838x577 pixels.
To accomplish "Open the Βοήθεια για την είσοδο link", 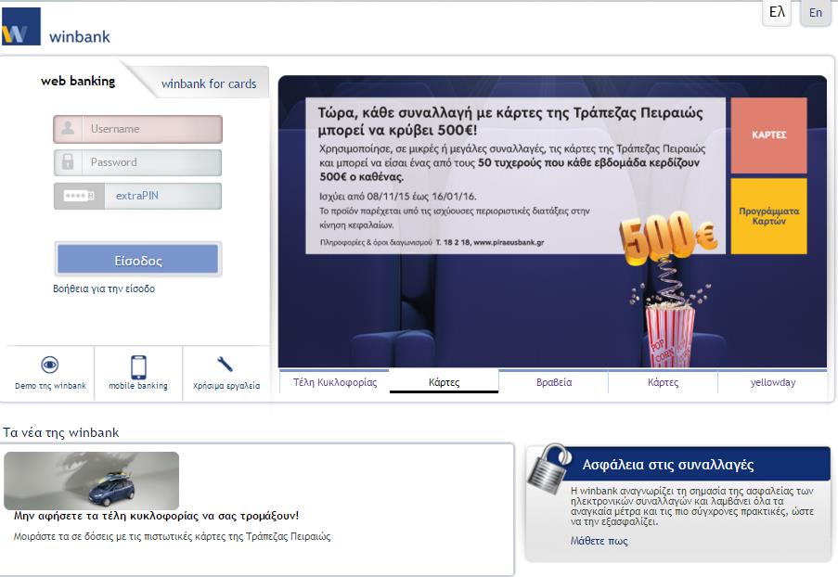I will coord(104,288).
